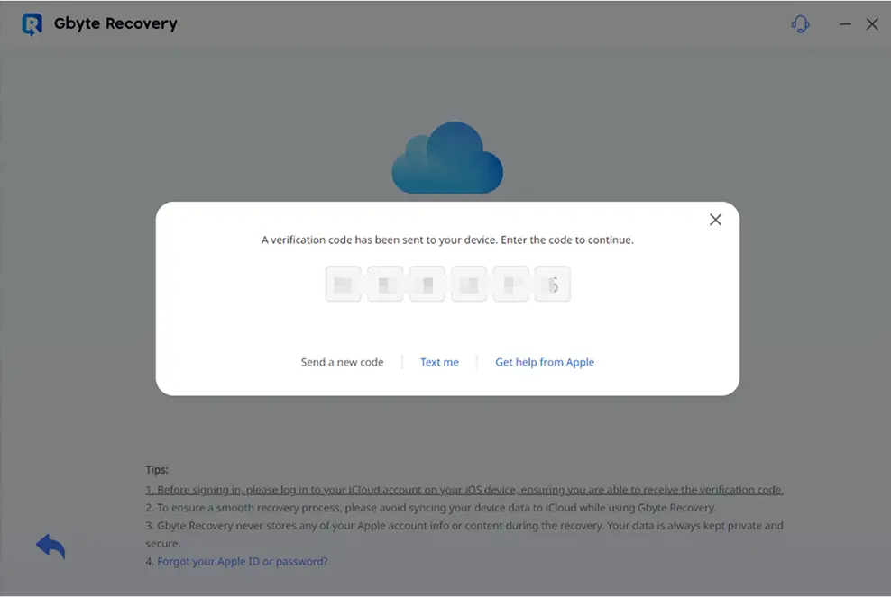This screenshot has width=891, height=597.
Task: Request a new code with Send a new code
Action: (x=342, y=362)
